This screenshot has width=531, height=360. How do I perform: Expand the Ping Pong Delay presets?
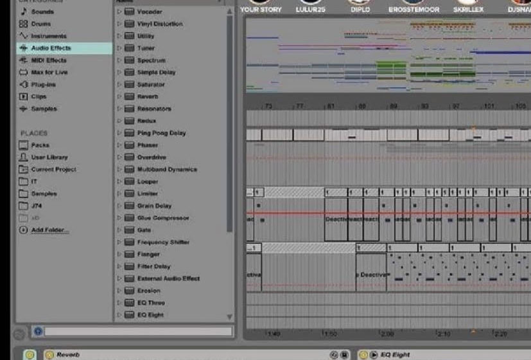tap(119, 133)
